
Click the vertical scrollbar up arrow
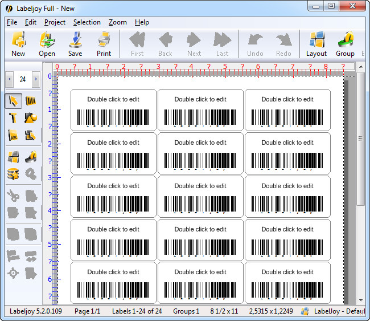[361, 67]
